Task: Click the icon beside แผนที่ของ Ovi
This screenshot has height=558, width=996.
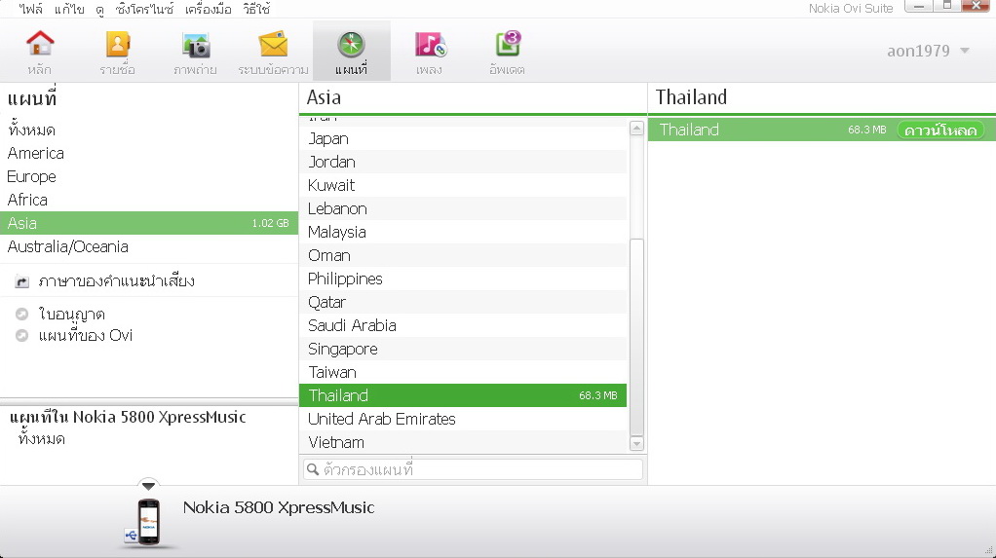Action: point(22,335)
